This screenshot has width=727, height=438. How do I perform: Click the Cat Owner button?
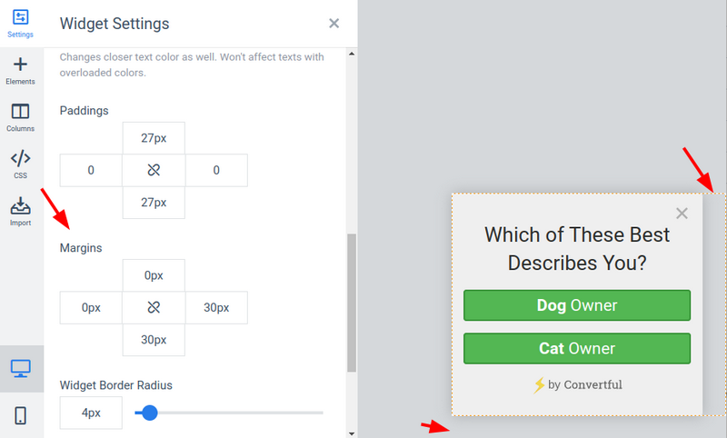pos(577,348)
